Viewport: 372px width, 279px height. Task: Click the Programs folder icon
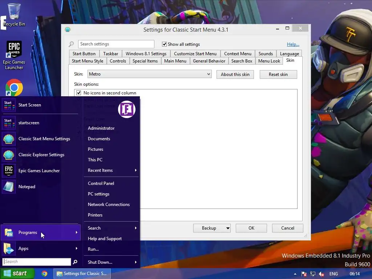pyautogui.click(x=9, y=232)
